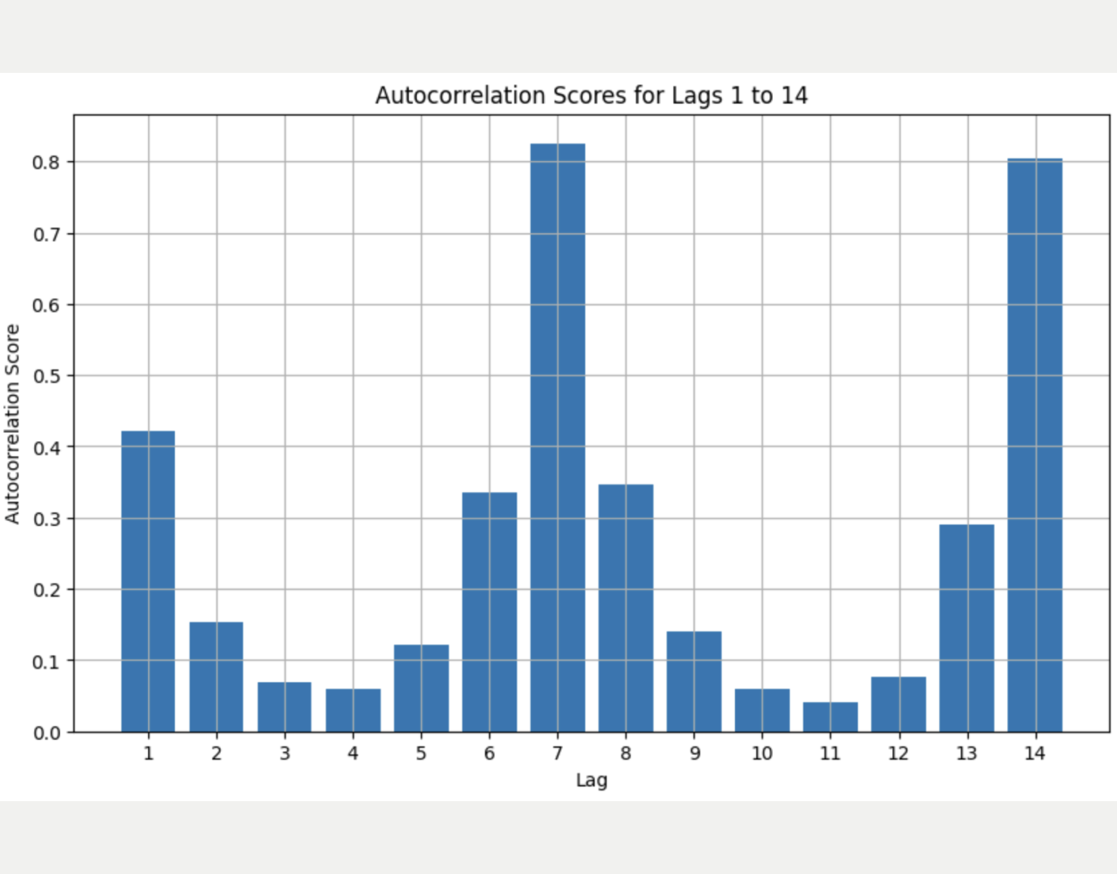The image size is (1117, 874).
Task: Select the bar for lag 10
Action: pyautogui.click(x=762, y=711)
